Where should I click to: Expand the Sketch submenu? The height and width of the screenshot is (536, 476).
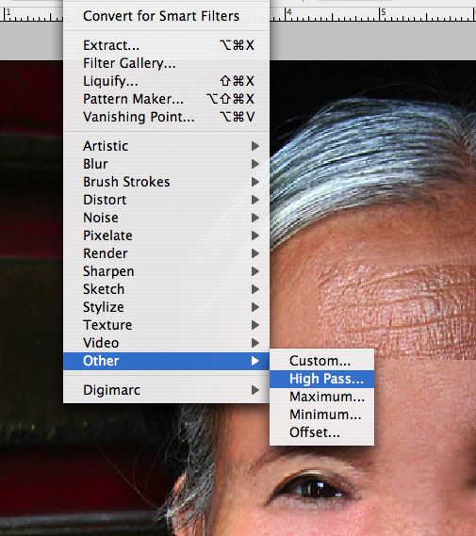(166, 289)
